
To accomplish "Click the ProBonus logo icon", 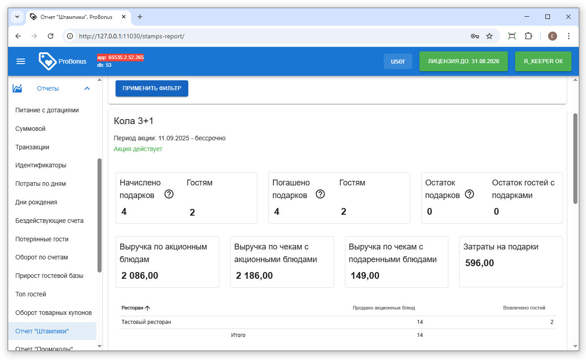I will point(47,61).
